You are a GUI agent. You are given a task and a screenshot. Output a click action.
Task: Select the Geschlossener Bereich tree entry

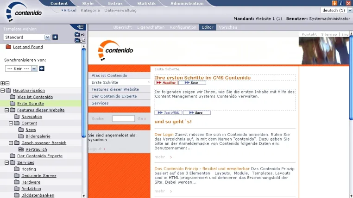(44, 142)
